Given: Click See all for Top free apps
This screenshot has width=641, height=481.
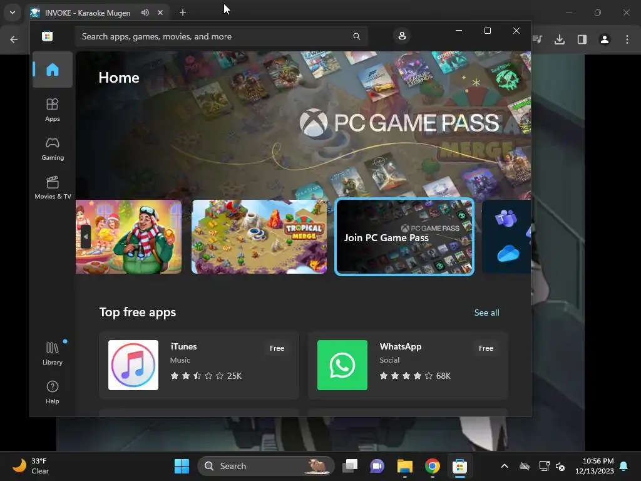Looking at the screenshot, I should tap(486, 313).
